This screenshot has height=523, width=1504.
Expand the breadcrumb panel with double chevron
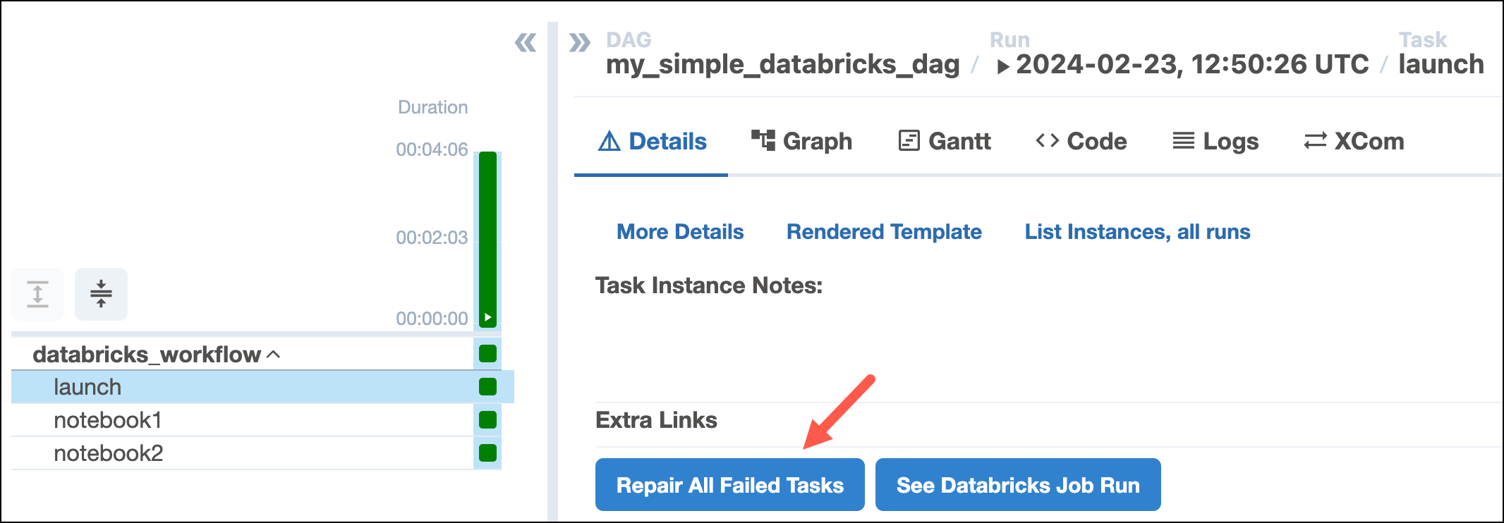tap(579, 43)
